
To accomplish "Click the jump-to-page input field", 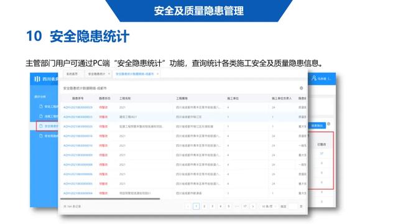I will (x=293, y=207).
